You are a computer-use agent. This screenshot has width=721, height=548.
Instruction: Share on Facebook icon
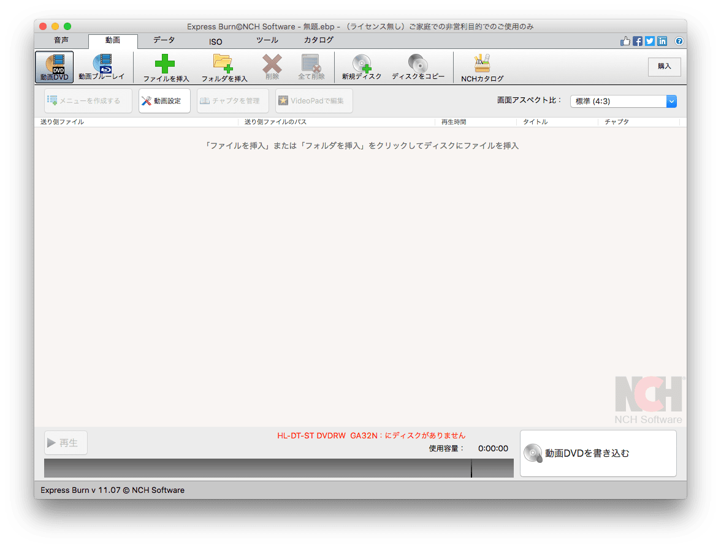(638, 42)
